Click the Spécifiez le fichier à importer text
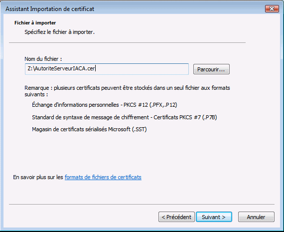 point(60,32)
